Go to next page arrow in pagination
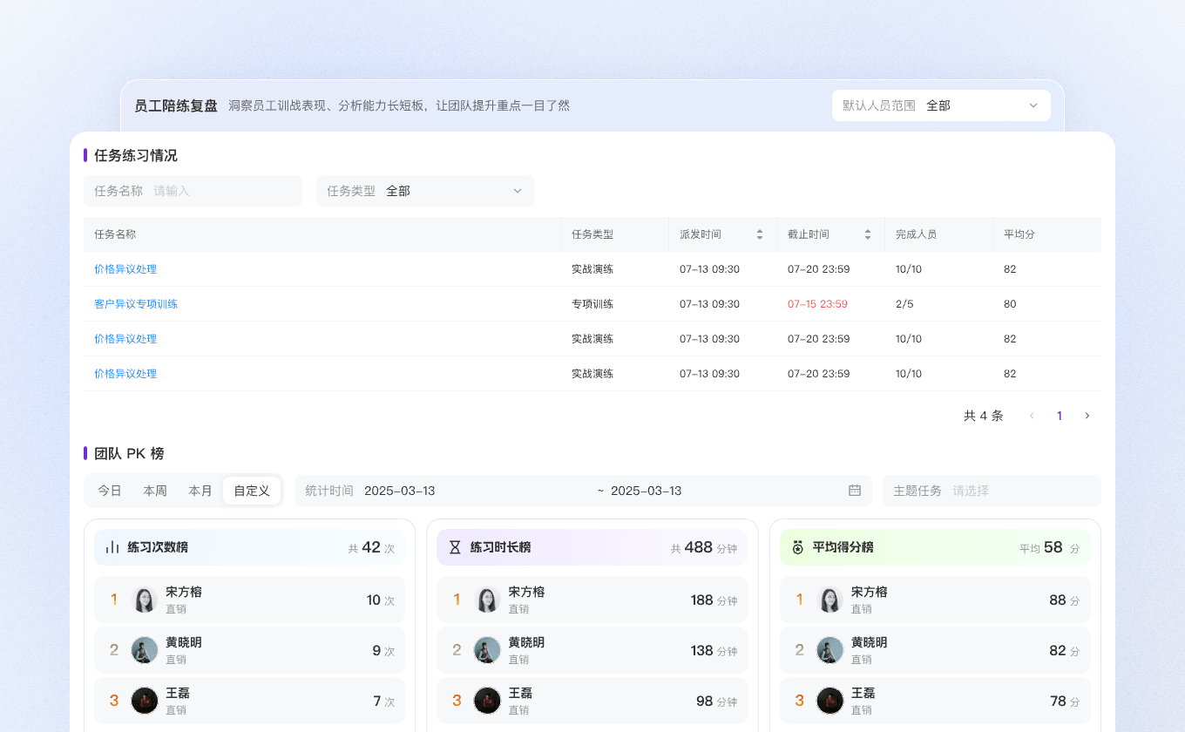This screenshot has height=732, width=1185. point(1087,416)
